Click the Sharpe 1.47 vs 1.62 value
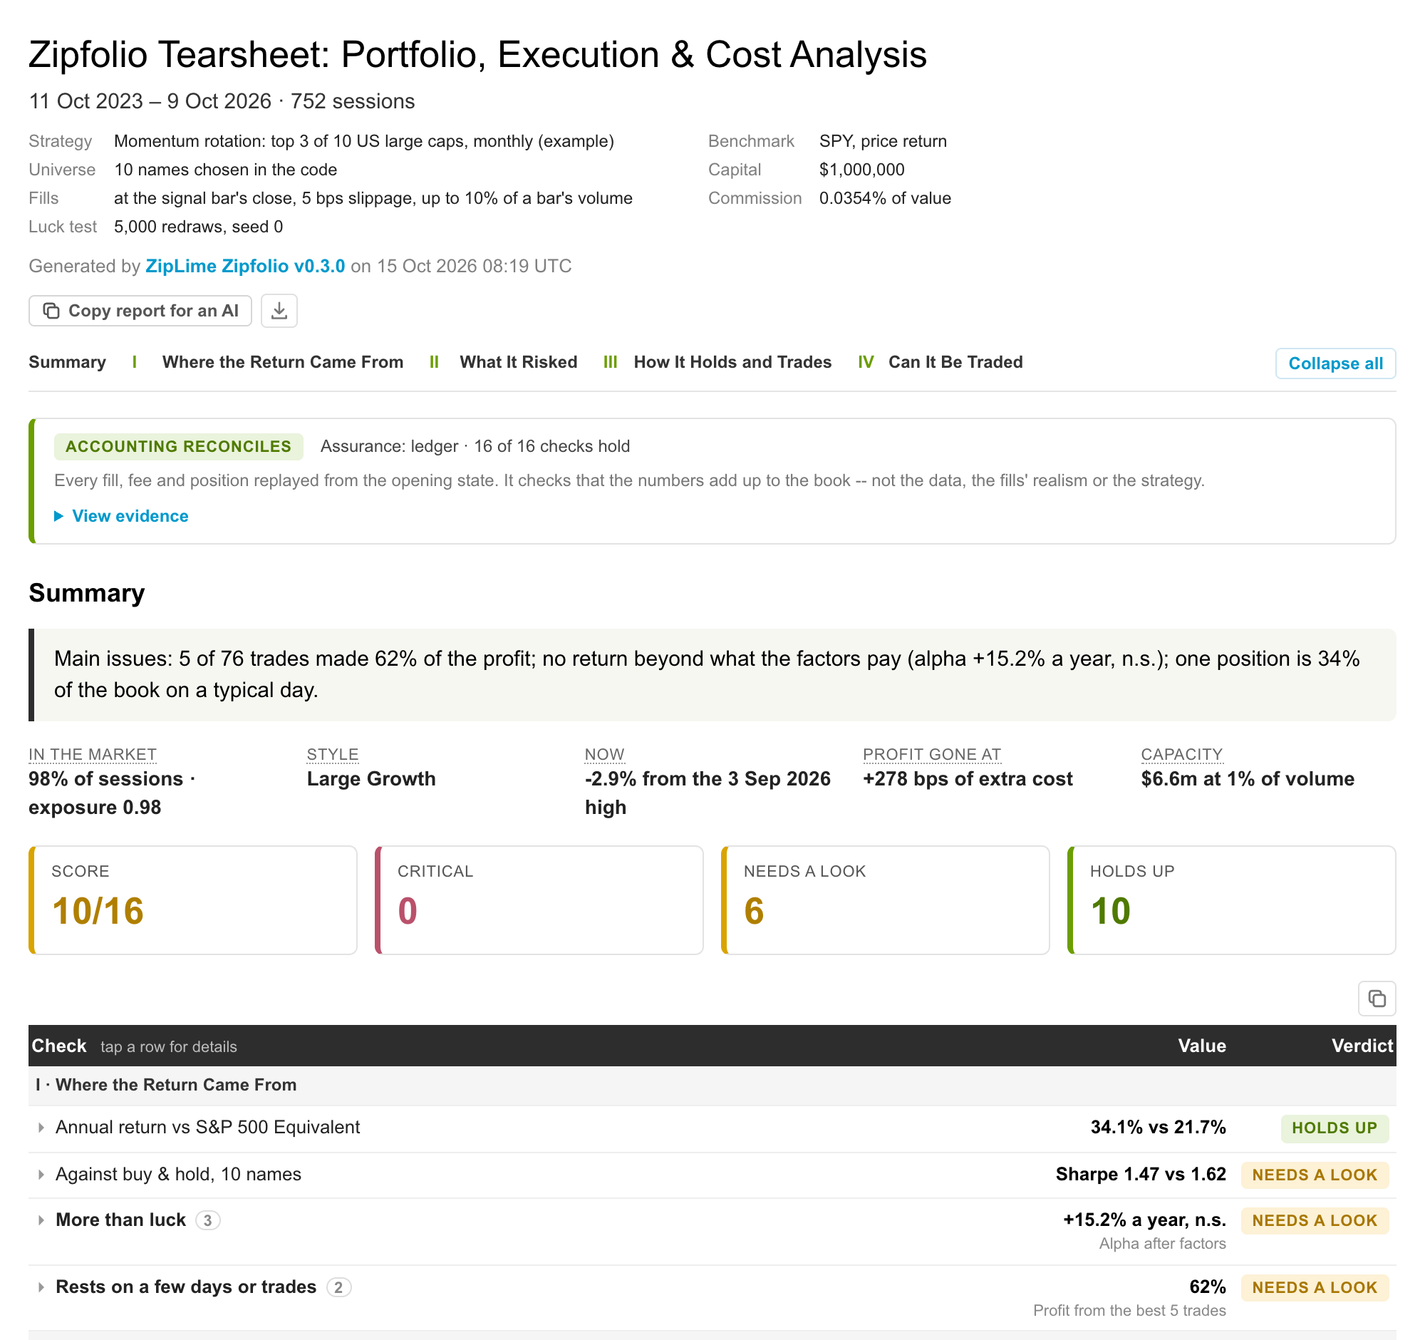 [x=1141, y=1175]
